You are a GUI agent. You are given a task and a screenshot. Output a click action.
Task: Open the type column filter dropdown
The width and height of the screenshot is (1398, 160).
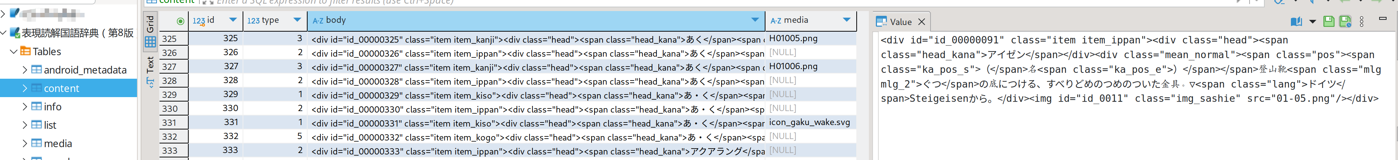[x=297, y=20]
